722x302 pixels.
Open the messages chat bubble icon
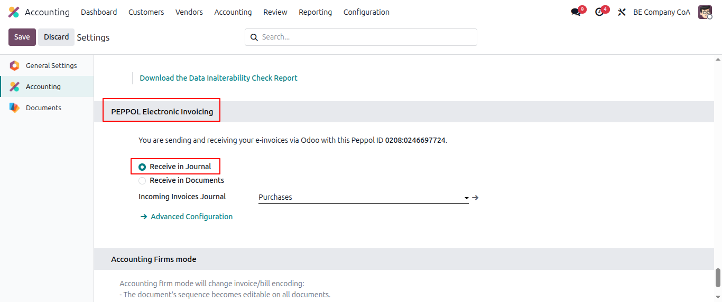[576, 12]
